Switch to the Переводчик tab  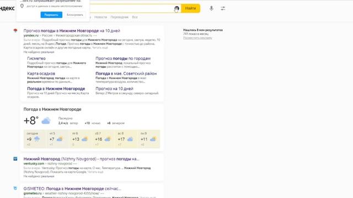click(119, 17)
